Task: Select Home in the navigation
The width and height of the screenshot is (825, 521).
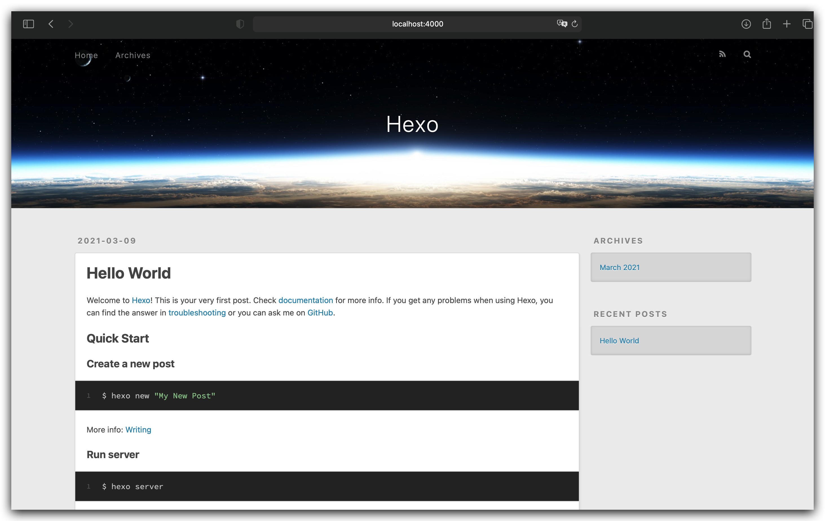Action: 86,55
